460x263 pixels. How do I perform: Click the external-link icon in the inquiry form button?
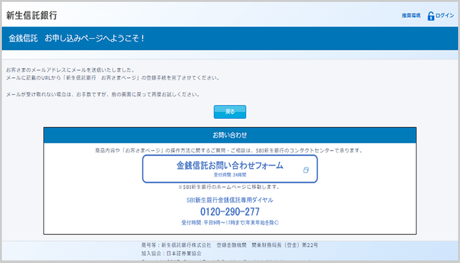click(306, 170)
